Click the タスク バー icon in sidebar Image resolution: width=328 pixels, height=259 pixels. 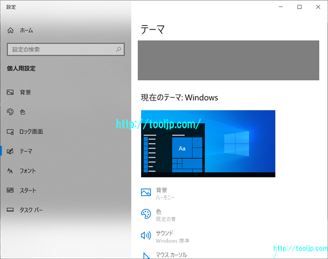point(10,210)
